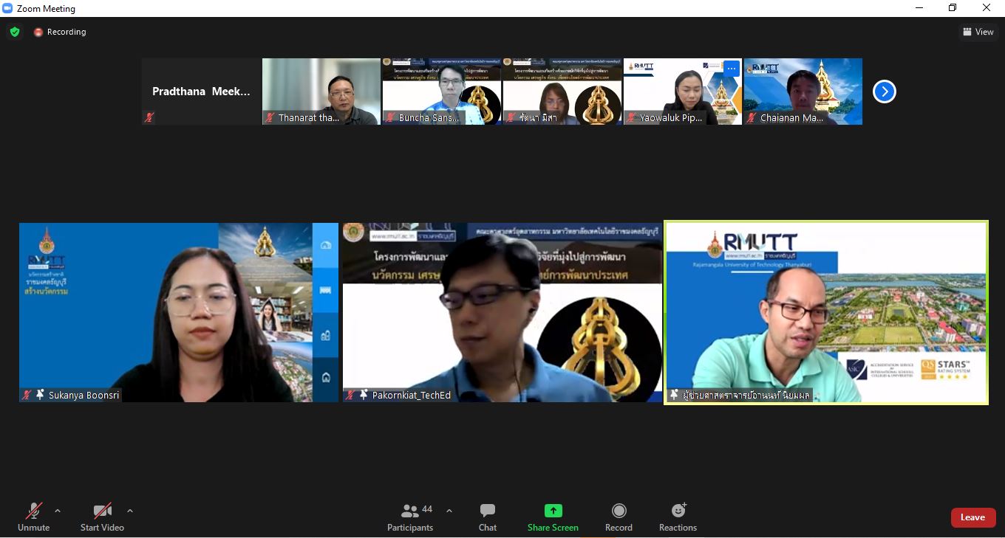The width and height of the screenshot is (1005, 538).
Task: Click muted mic icon on รัตนา มิสา thumbnail
Action: tap(511, 117)
